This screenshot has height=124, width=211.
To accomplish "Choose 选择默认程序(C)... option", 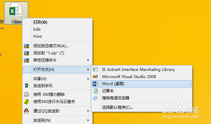I will click(118, 107).
